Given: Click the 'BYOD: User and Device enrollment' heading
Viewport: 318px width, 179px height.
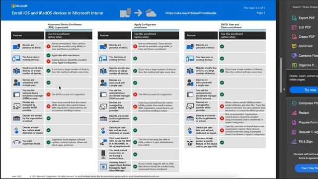Looking at the screenshot, I should (231, 26).
